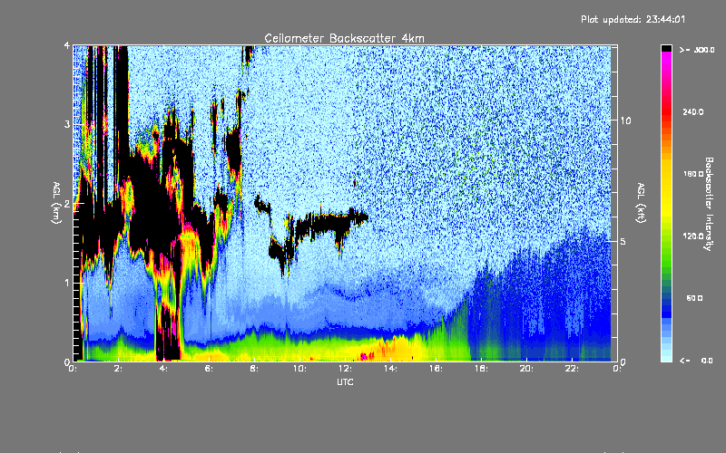Click the red section of the colorbar

(666, 111)
